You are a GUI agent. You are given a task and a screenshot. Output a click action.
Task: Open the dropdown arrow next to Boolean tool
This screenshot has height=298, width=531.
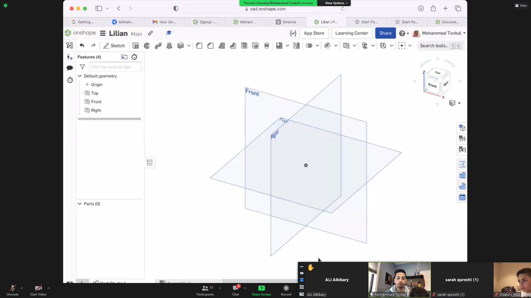click(317, 45)
